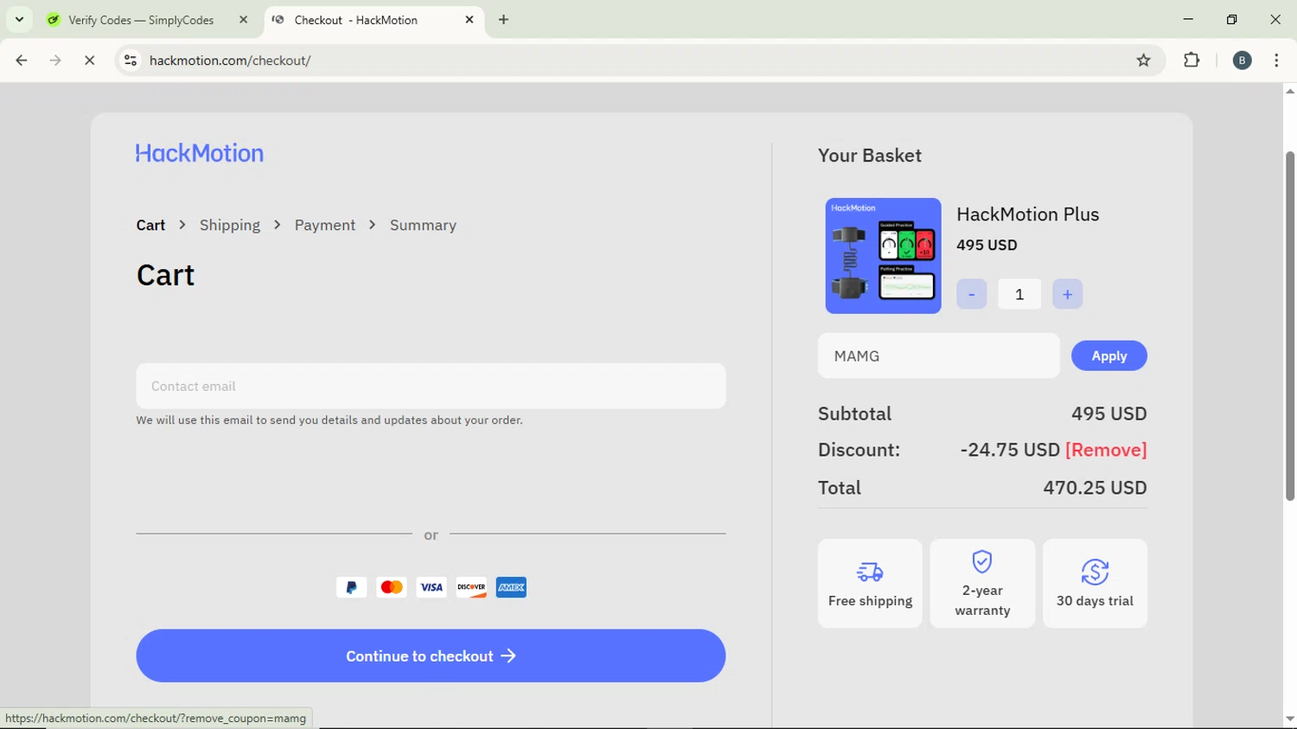This screenshot has width=1297, height=729.
Task: Close the Verify Codes SimplyCodes tab
Action: point(243,20)
